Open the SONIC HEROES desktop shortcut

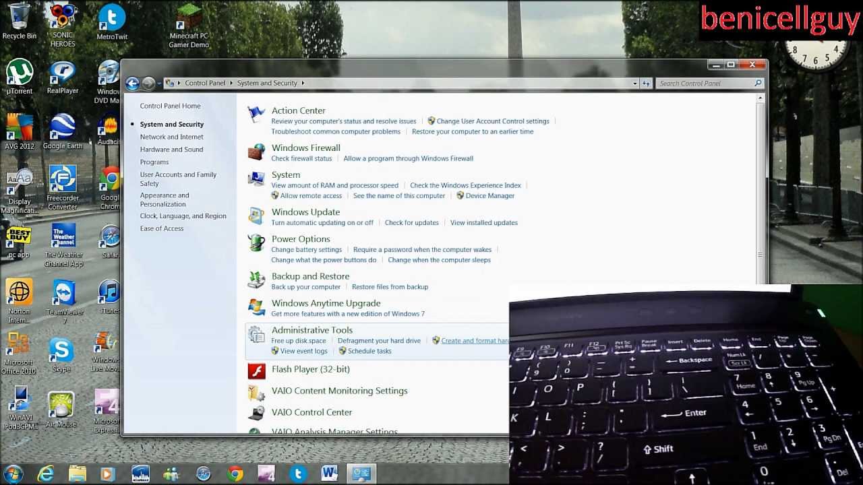(x=63, y=26)
